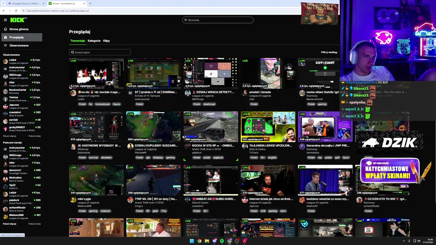Click the network icon in system tray
The height and width of the screenshot is (245, 436).
coord(414,241)
